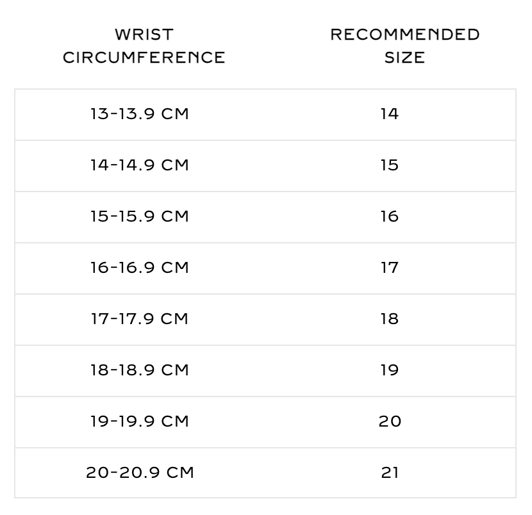The image size is (532, 515).
Task: Select the 17-17.9 CM wrist cell
Action: pos(140,319)
